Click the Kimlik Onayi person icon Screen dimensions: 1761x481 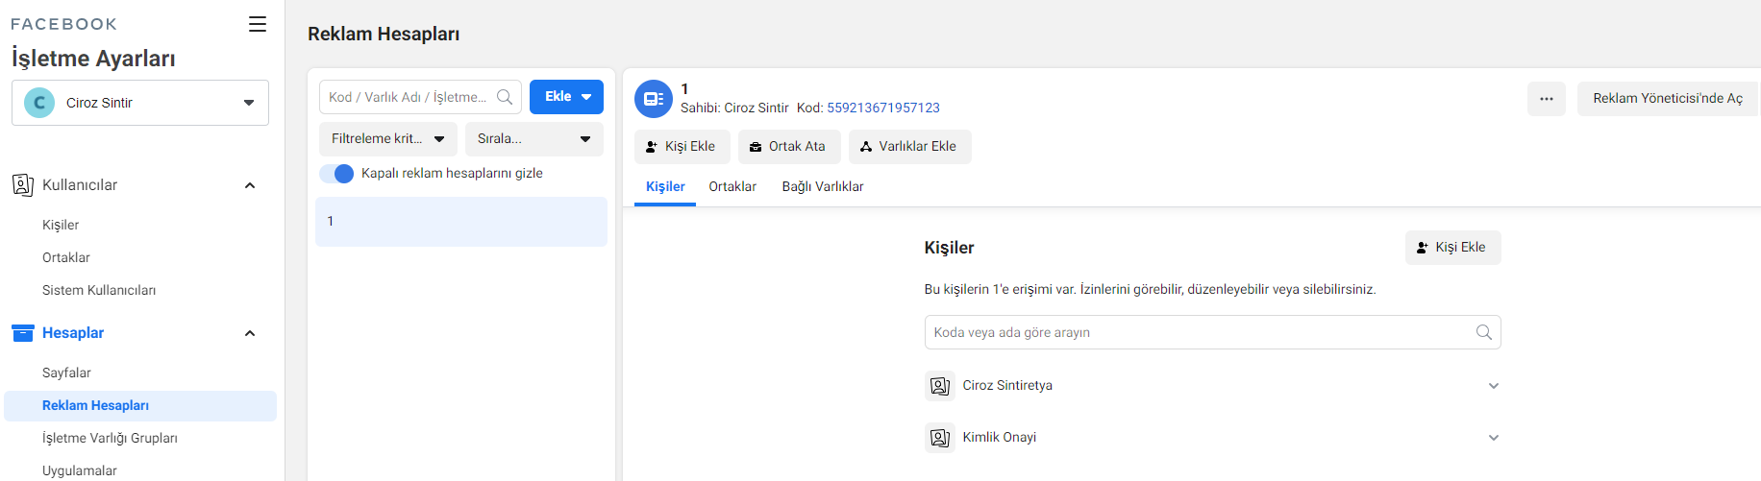[940, 438]
